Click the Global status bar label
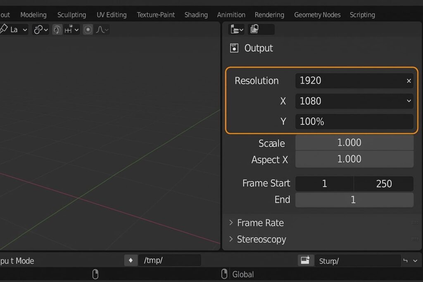423x282 pixels. tap(243, 275)
